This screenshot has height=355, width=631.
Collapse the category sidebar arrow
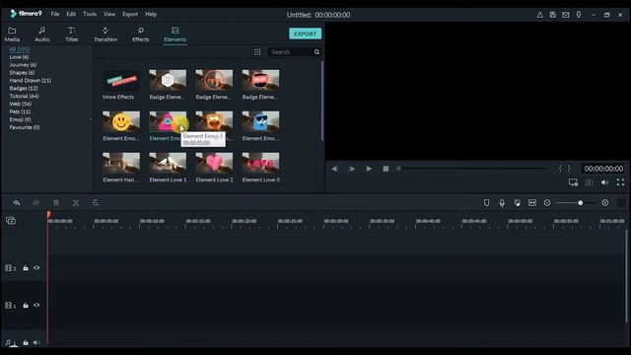click(90, 119)
